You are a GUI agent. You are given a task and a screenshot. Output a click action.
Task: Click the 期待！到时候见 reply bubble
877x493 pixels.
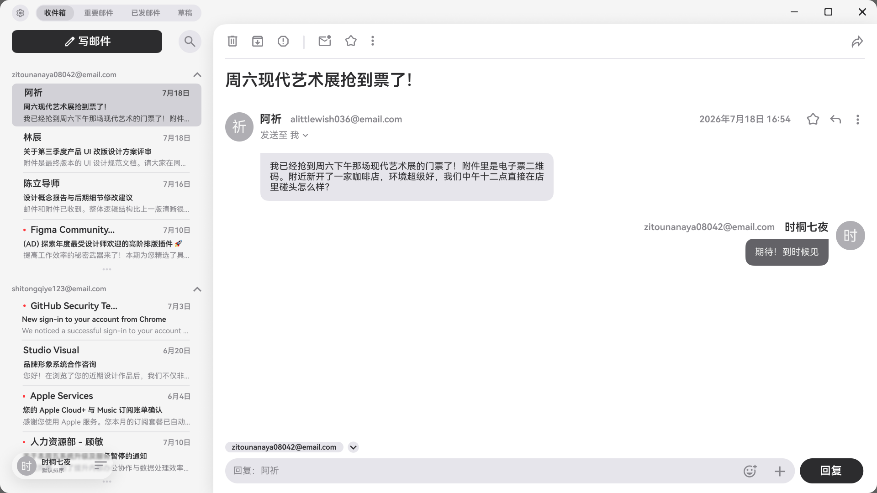[x=787, y=252]
